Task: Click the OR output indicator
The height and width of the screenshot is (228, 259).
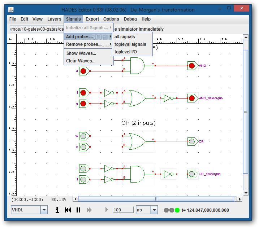Action: (193, 141)
